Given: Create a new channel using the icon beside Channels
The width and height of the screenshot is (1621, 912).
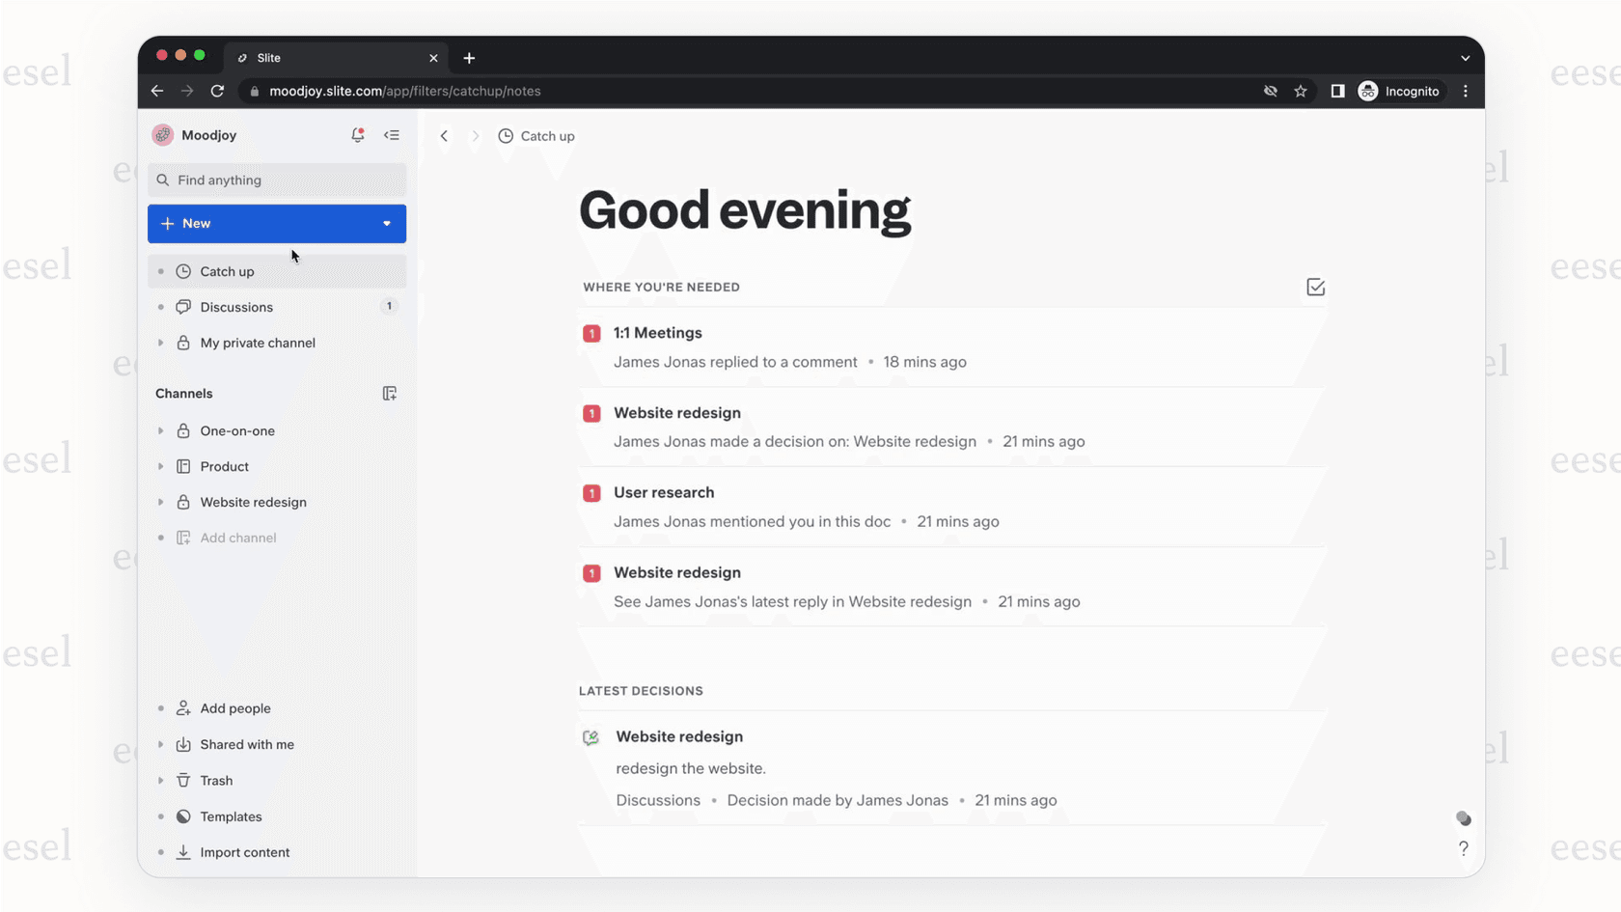Looking at the screenshot, I should [390, 393].
